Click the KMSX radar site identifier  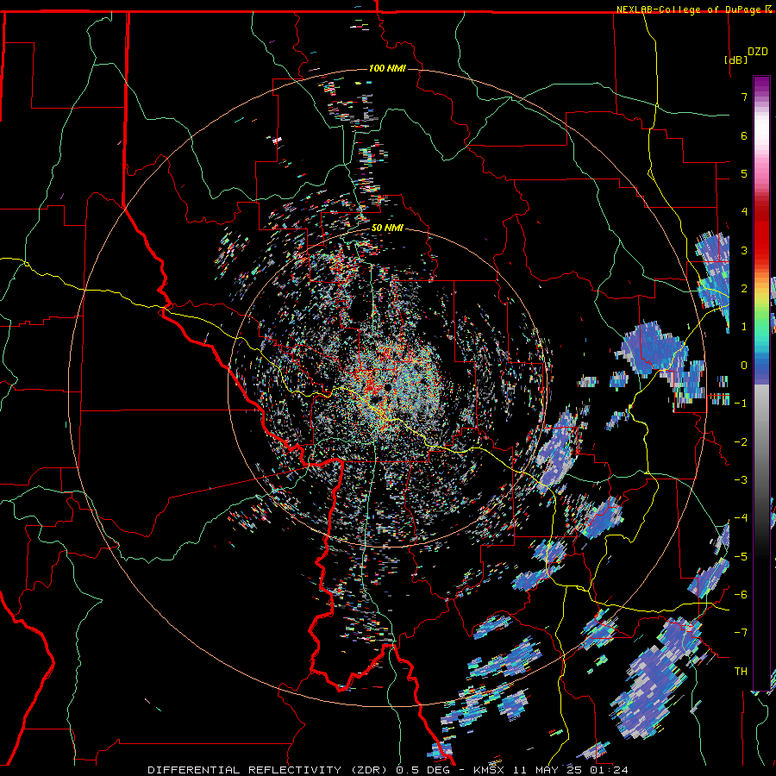tap(490, 770)
